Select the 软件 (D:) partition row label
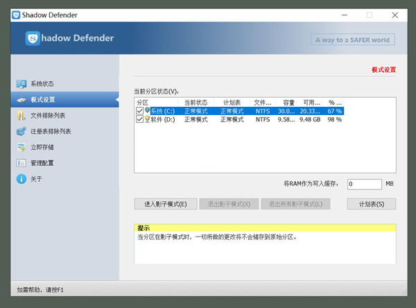Image resolution: width=416 pixels, height=308 pixels. coord(163,119)
